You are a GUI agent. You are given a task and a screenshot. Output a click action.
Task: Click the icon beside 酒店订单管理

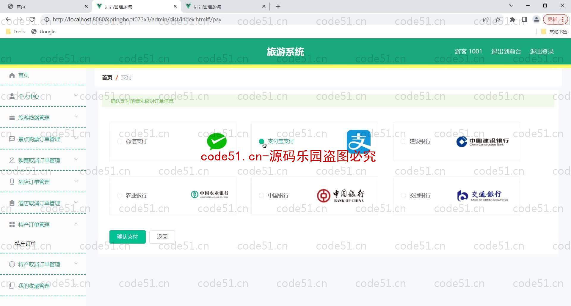point(12,182)
